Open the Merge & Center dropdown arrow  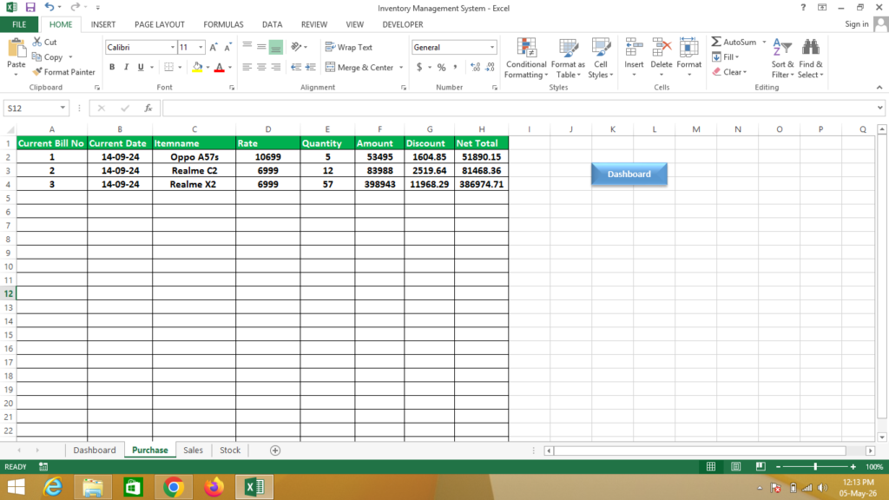[401, 68]
